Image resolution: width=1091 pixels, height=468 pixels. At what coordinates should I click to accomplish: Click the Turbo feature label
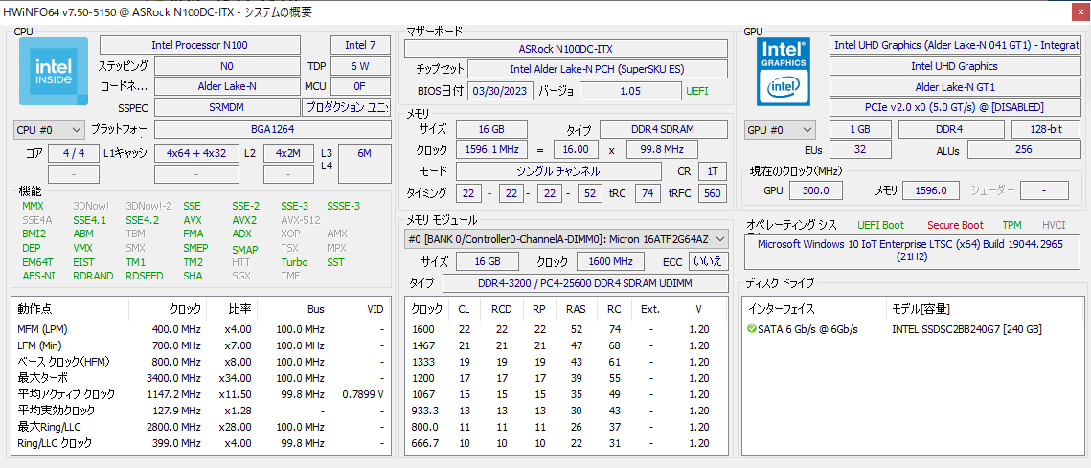point(294,262)
